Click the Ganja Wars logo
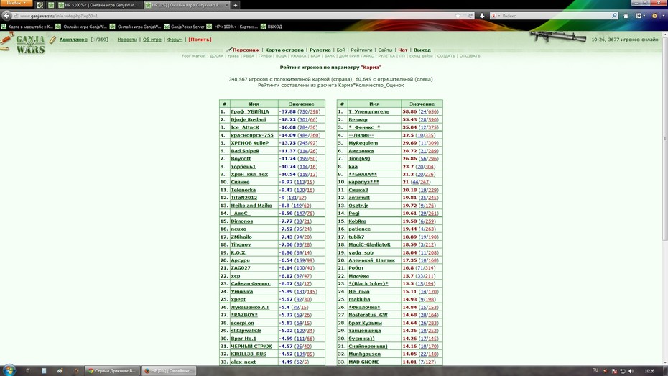 click(30, 45)
